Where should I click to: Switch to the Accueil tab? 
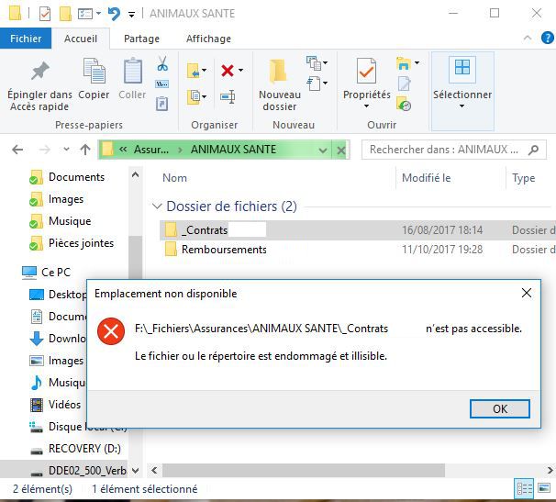coord(81,39)
